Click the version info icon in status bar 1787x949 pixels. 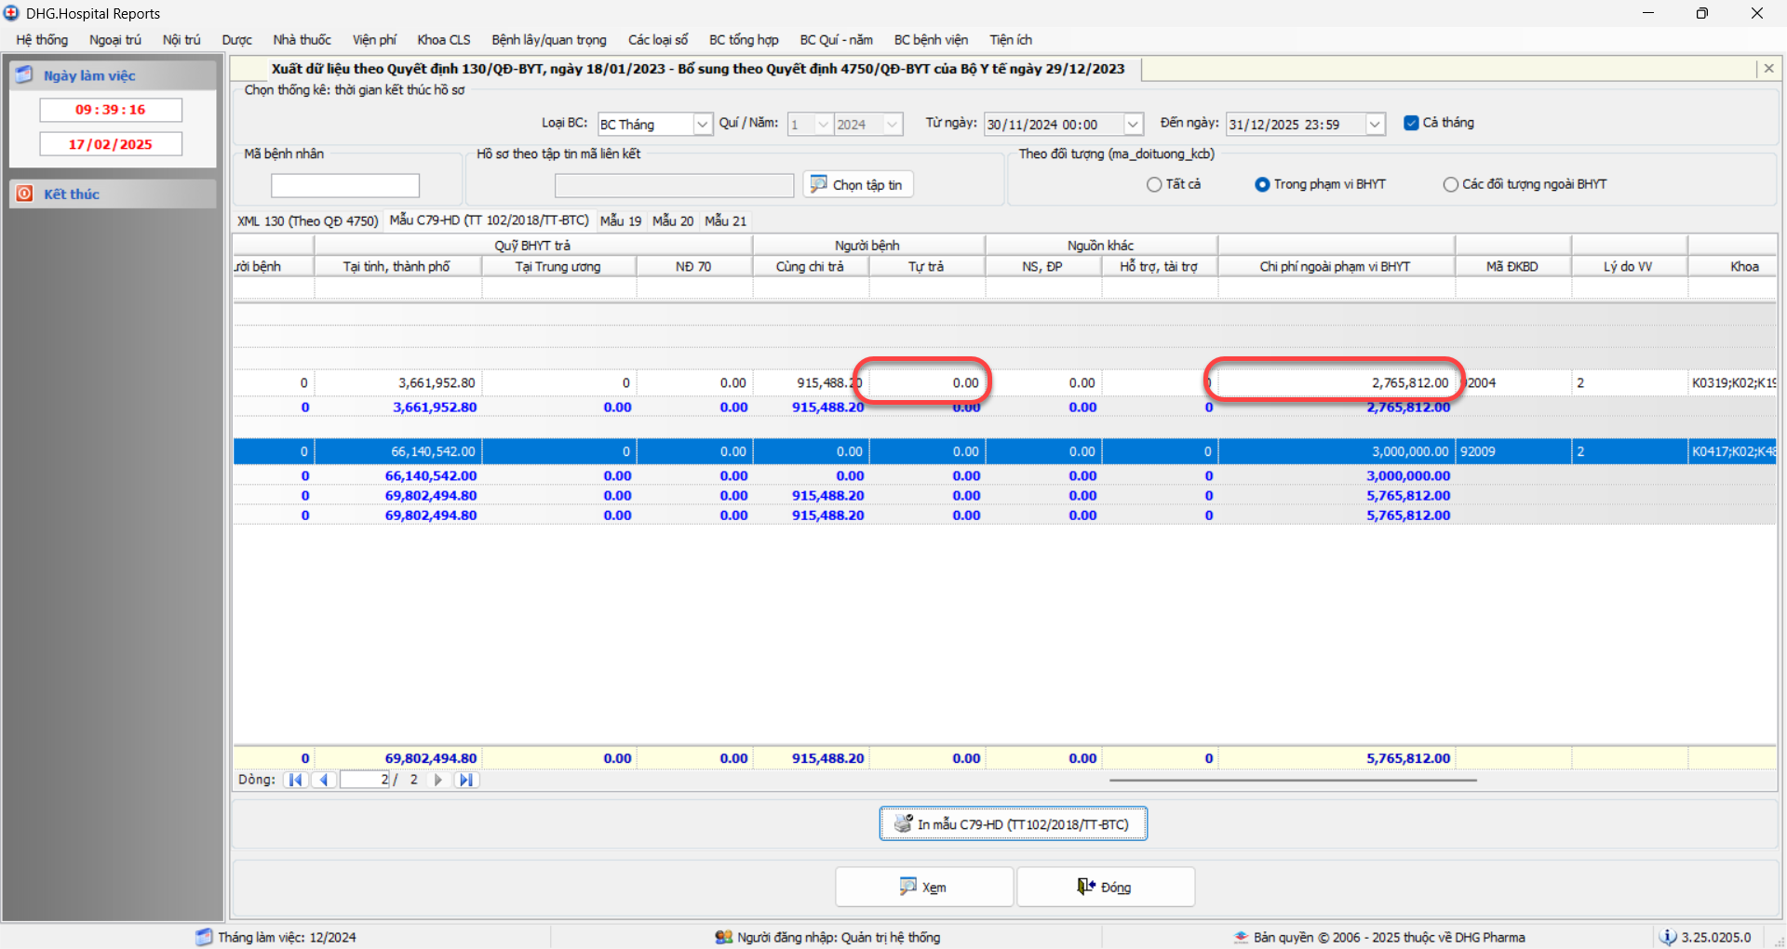point(1668,937)
